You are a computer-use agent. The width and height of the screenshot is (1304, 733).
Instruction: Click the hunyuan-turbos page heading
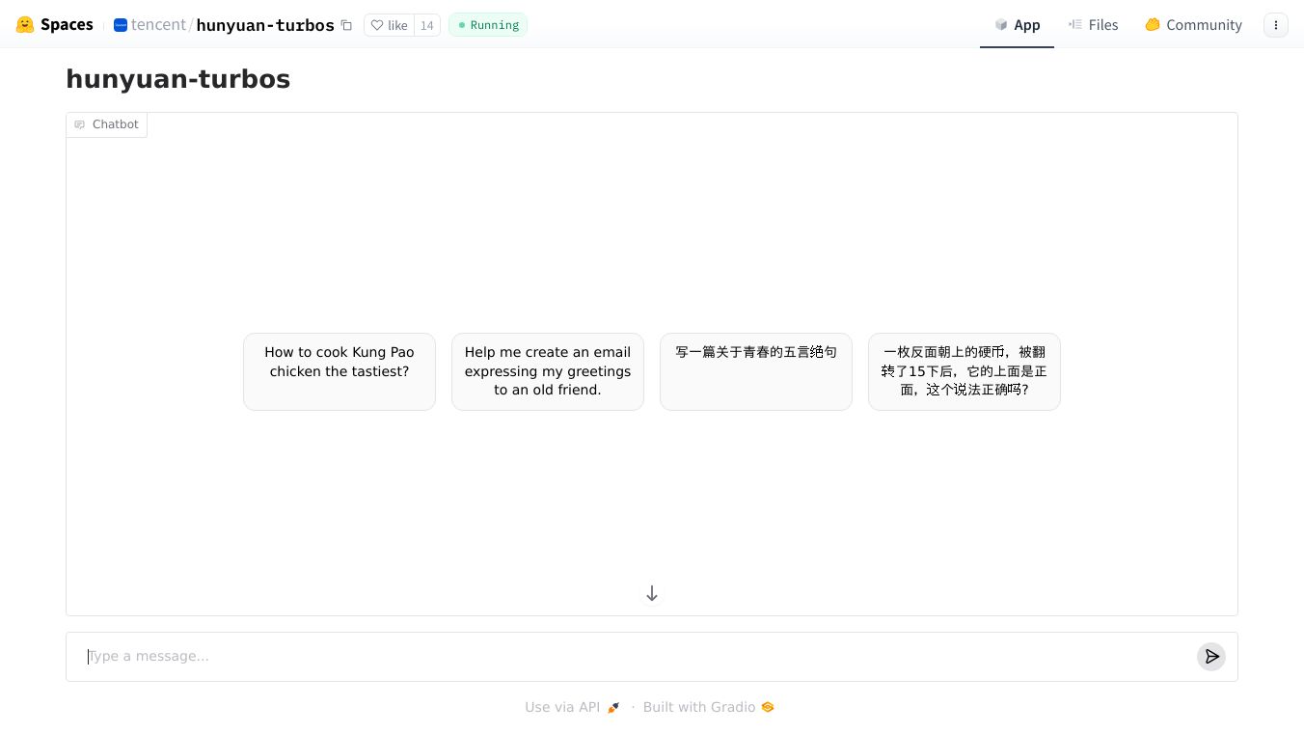click(178, 79)
